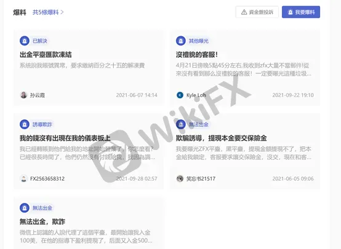Click the description about 百分之十五的解凍費
The width and height of the screenshot is (341, 249).
(x=82, y=65)
